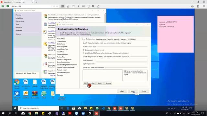Click the SQL Server administrators list box

[x=103, y=75]
